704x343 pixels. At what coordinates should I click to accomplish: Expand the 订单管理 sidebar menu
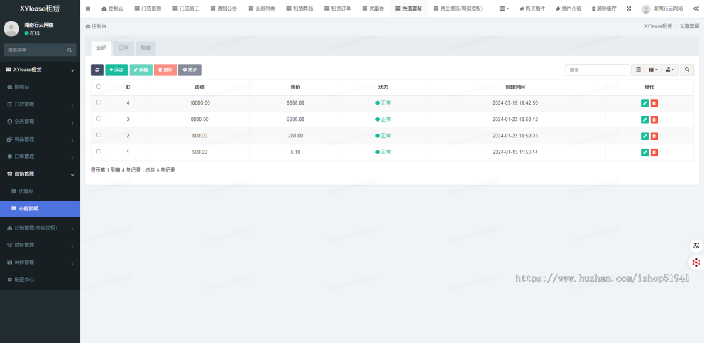click(x=40, y=157)
